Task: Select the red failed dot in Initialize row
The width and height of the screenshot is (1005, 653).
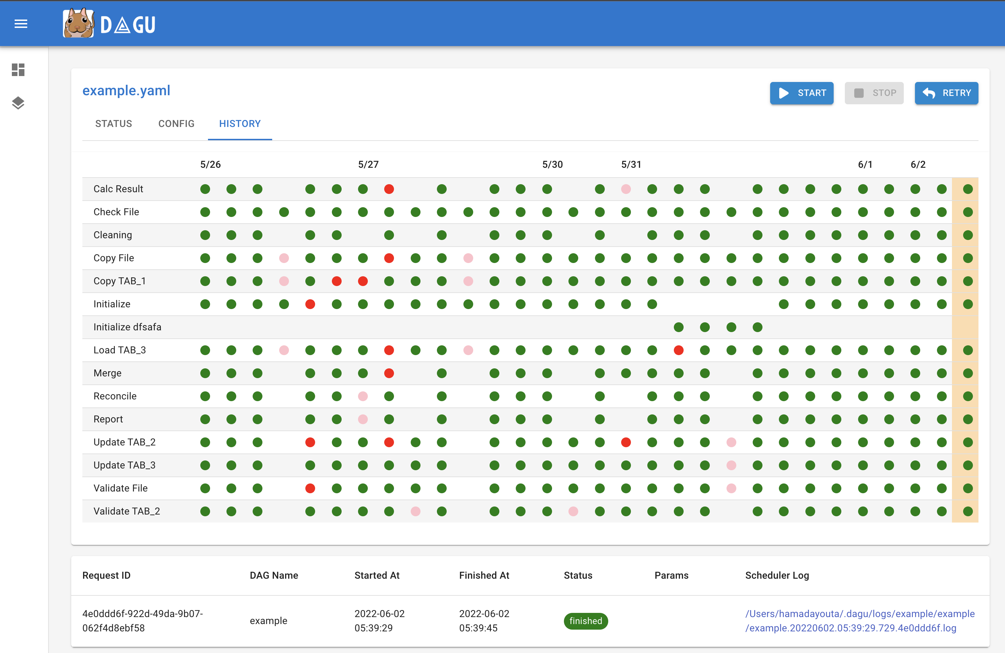Action: coord(310,304)
